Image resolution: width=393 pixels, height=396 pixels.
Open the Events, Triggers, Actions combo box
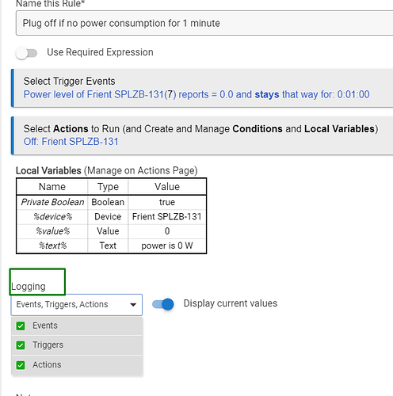point(77,305)
